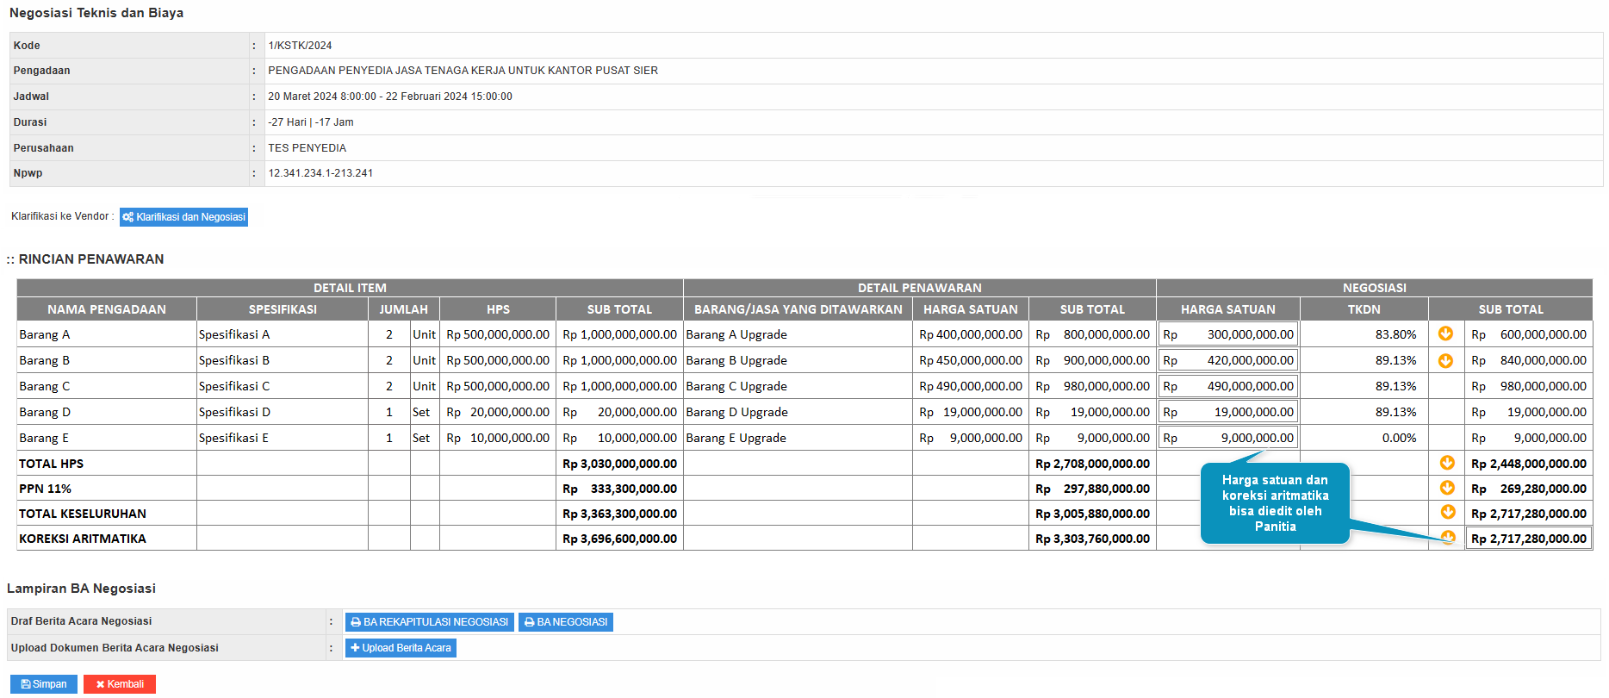Click the orange arrow icon in PPN 11% row
Viewport: 1609px width, 698px height.
point(1447,488)
